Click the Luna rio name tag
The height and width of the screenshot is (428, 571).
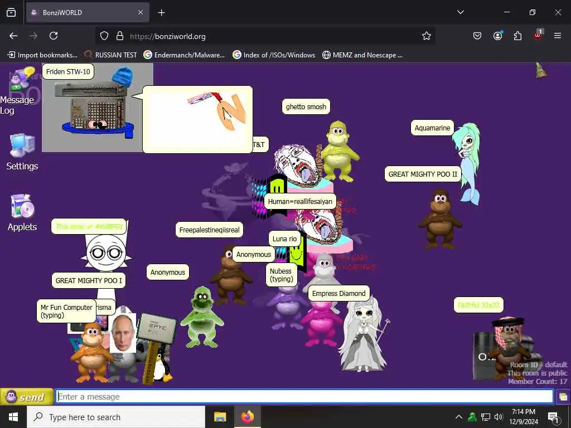click(x=284, y=239)
